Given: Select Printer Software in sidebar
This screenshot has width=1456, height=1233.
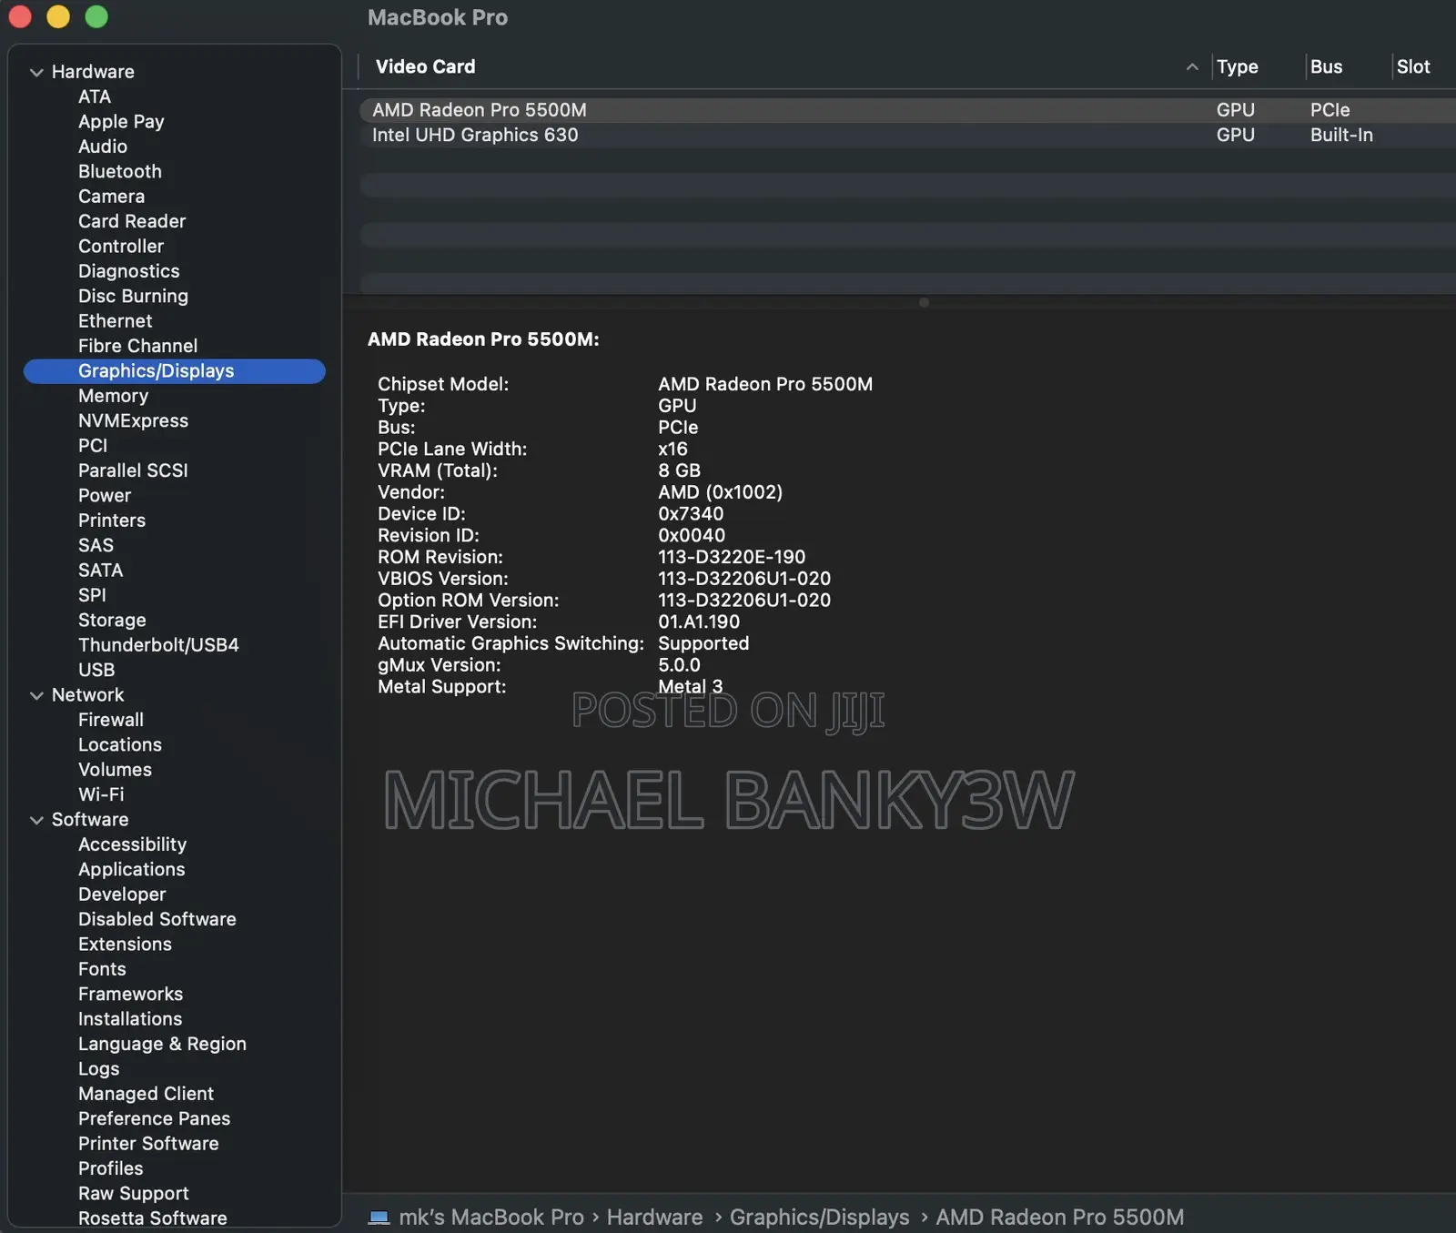Looking at the screenshot, I should (x=148, y=1144).
